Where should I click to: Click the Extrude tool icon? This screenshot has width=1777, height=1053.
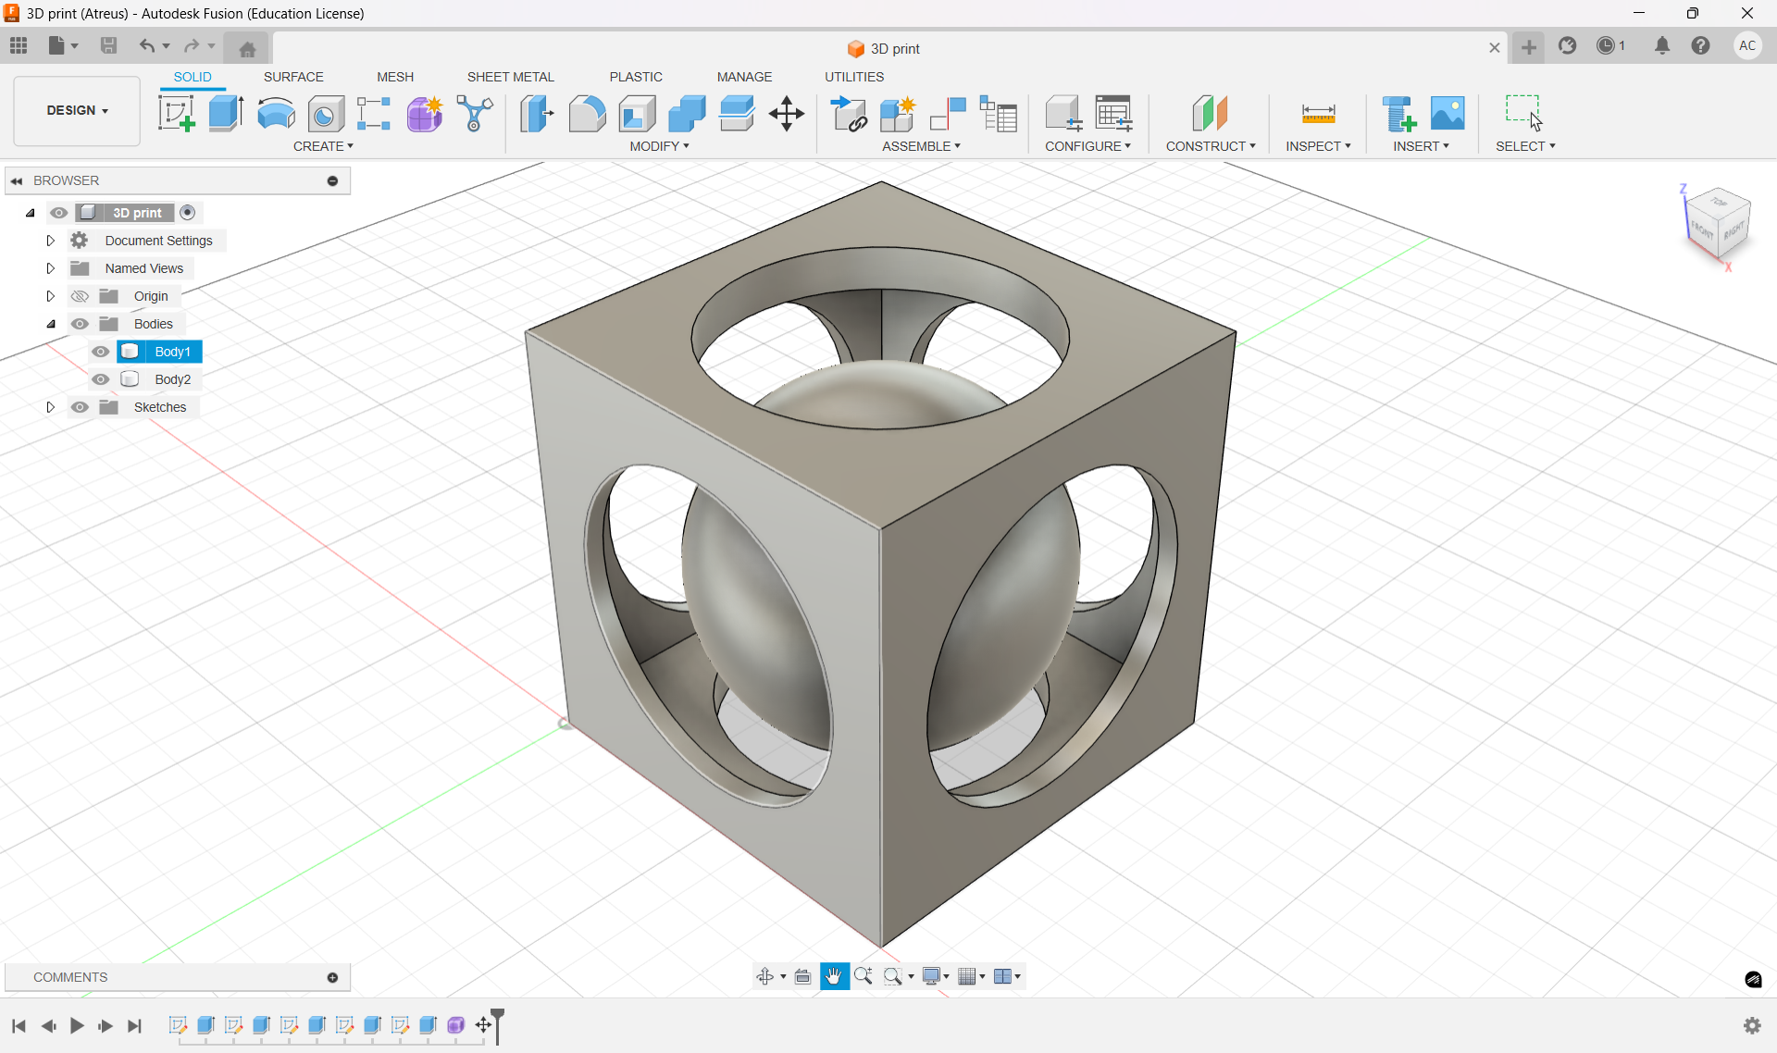[x=226, y=114]
